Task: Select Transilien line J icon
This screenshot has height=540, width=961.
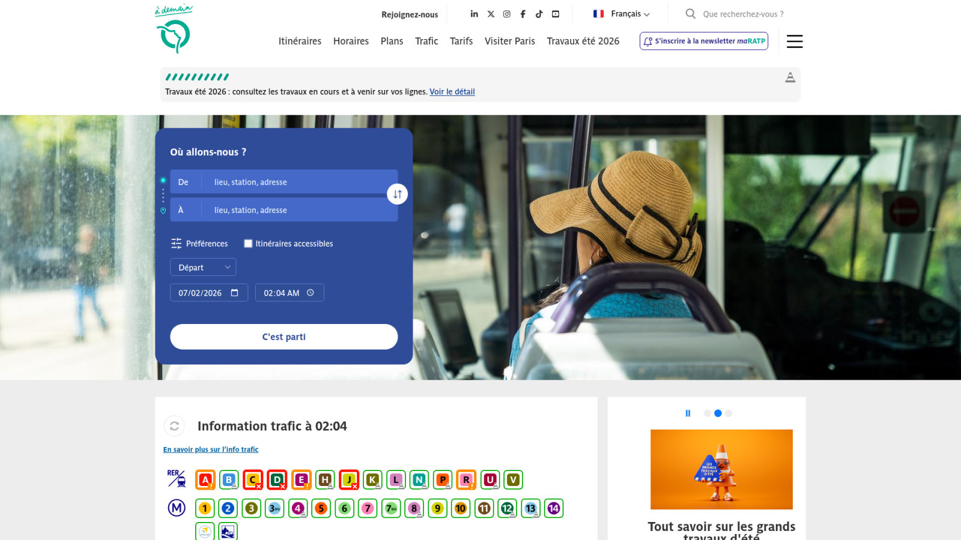Action: pyautogui.click(x=349, y=480)
